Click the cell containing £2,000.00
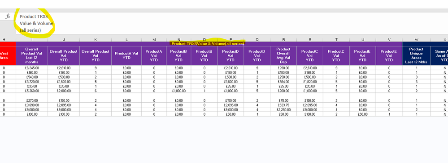This screenshot has height=163, width=448. (64, 91)
